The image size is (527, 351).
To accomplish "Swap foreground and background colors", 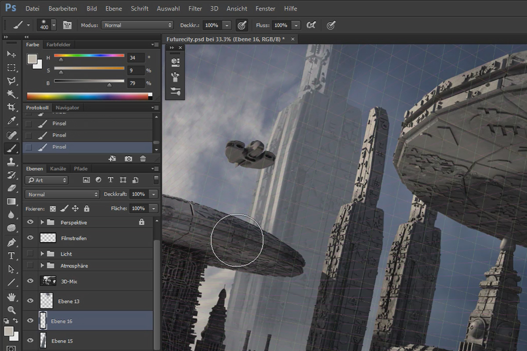I will (x=16, y=321).
